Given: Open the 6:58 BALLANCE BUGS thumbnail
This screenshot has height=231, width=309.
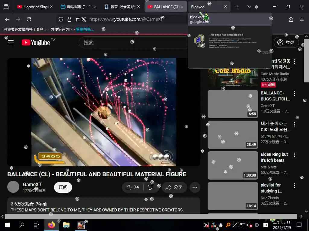Looking at the screenshot, I should click(x=233, y=104).
